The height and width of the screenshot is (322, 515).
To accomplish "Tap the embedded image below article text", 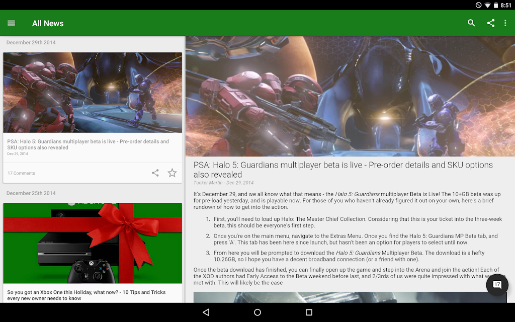I will [x=350, y=297].
